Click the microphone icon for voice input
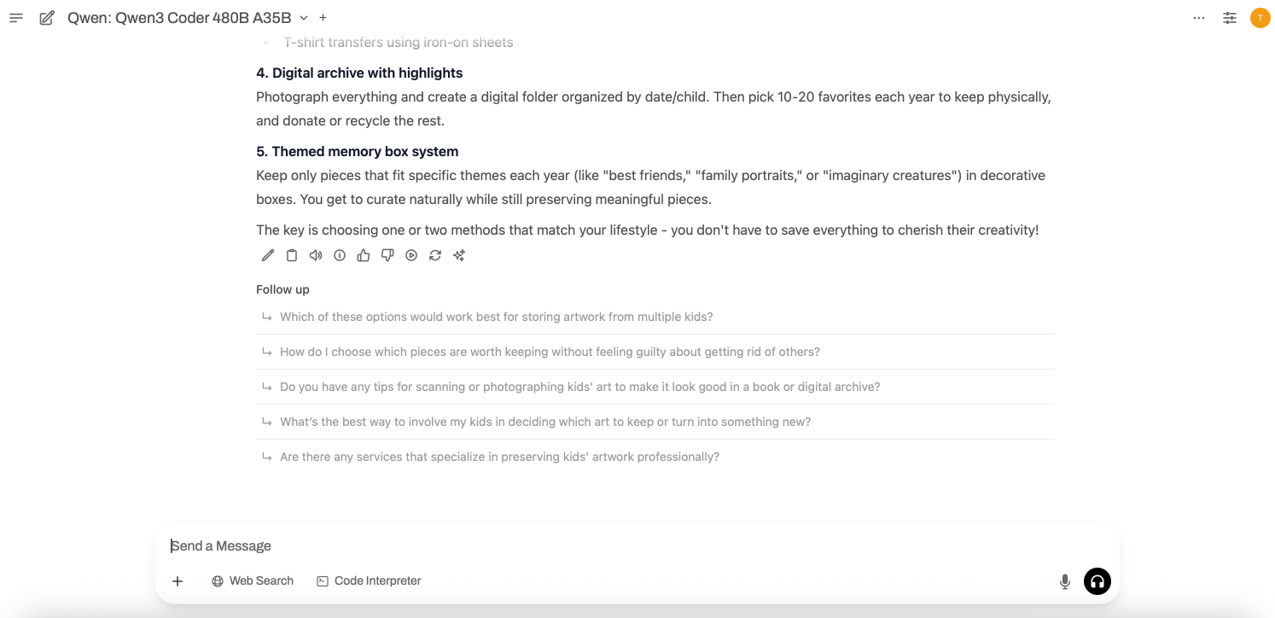The image size is (1275, 618). tap(1065, 581)
